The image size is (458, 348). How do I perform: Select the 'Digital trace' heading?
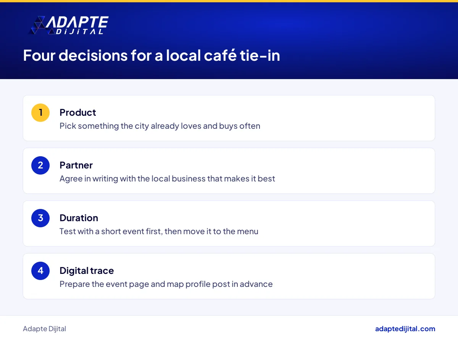point(87,270)
